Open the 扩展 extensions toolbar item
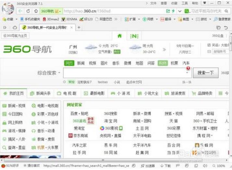Image resolution: width=232 pixels, height=170 pixels. [x=130, y=19]
